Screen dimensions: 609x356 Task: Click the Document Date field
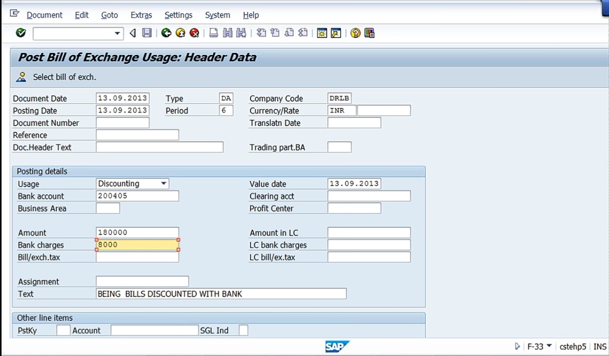click(x=123, y=98)
